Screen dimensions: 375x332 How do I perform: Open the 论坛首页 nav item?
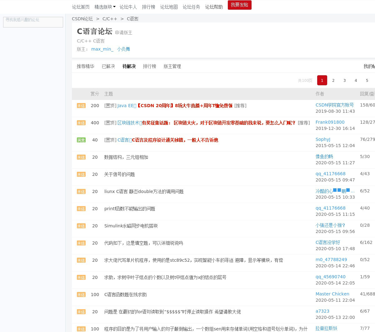(81, 7)
